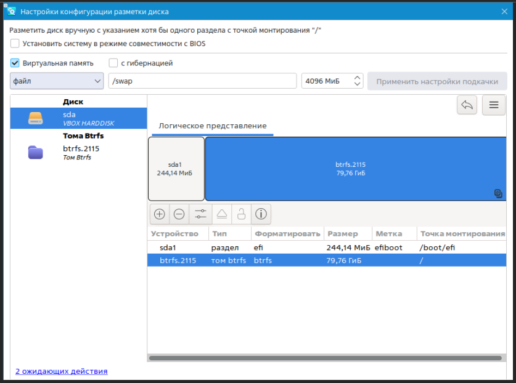
Task: Uncheck the Виртуальная память checkbox
Action: (15, 63)
